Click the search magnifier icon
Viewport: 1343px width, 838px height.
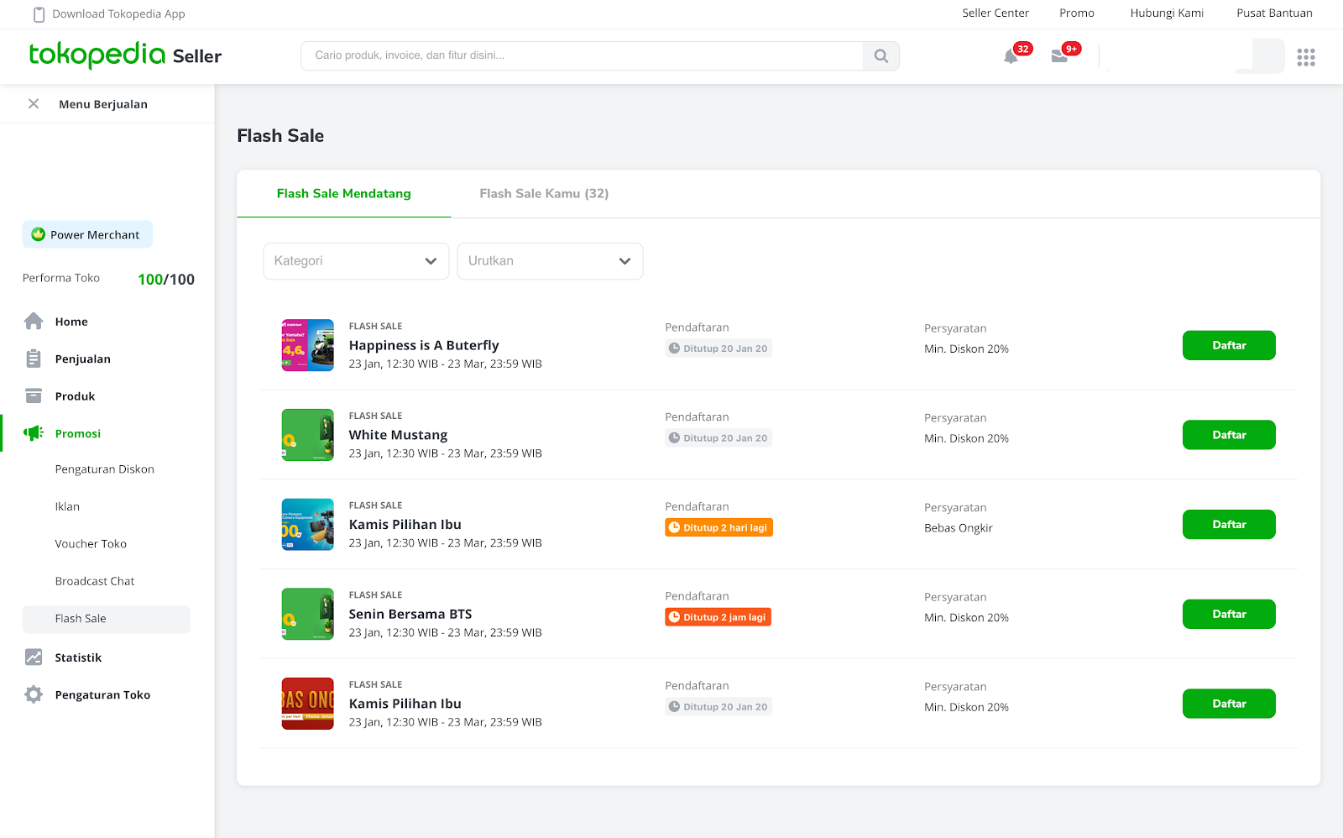pos(881,56)
